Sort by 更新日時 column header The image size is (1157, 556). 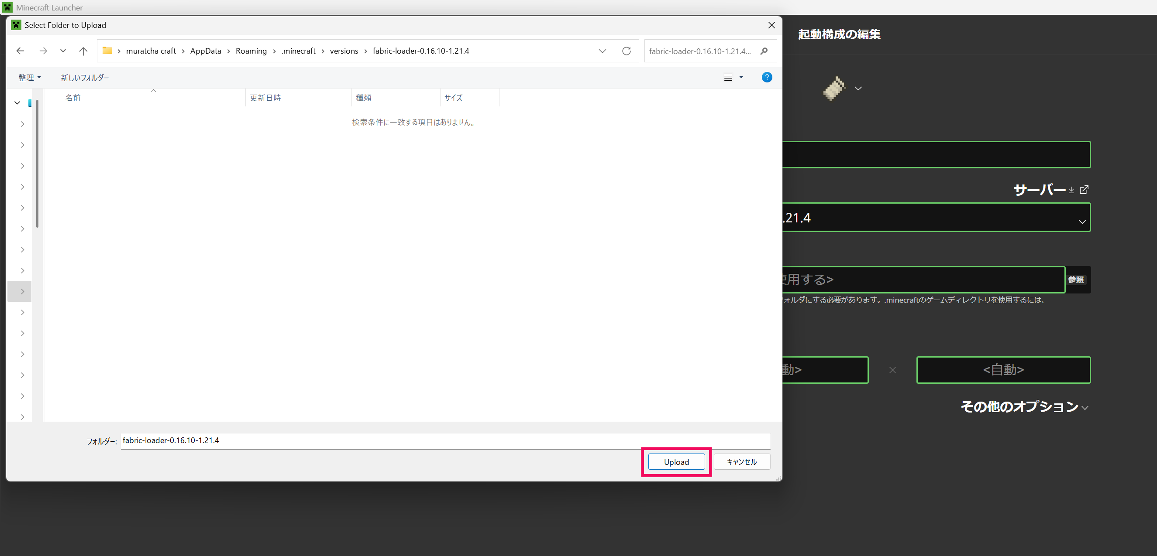[265, 97]
